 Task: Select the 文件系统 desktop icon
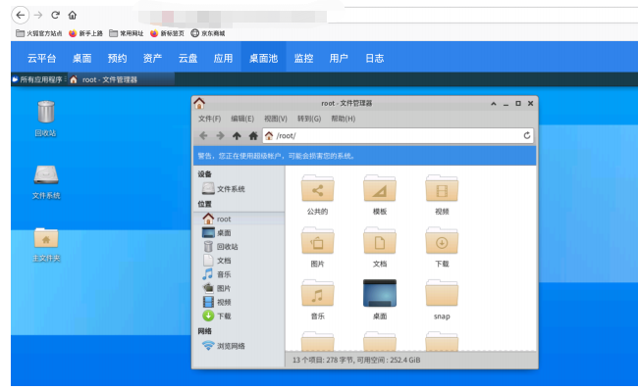(x=46, y=182)
